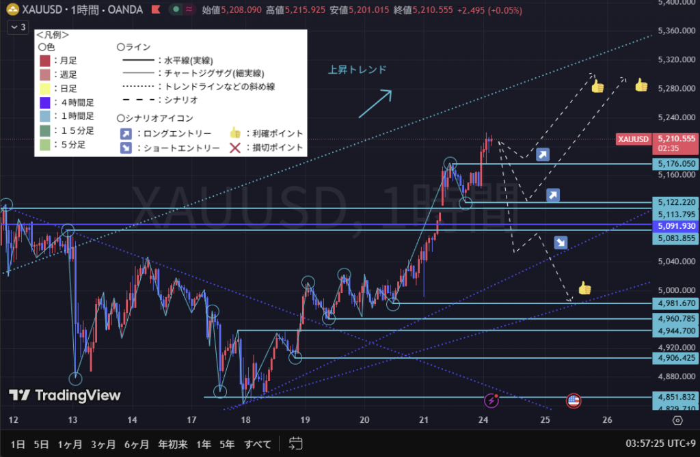This screenshot has height=457, width=700.
Task: Open chart settings gear on time axis
Action: (677, 420)
